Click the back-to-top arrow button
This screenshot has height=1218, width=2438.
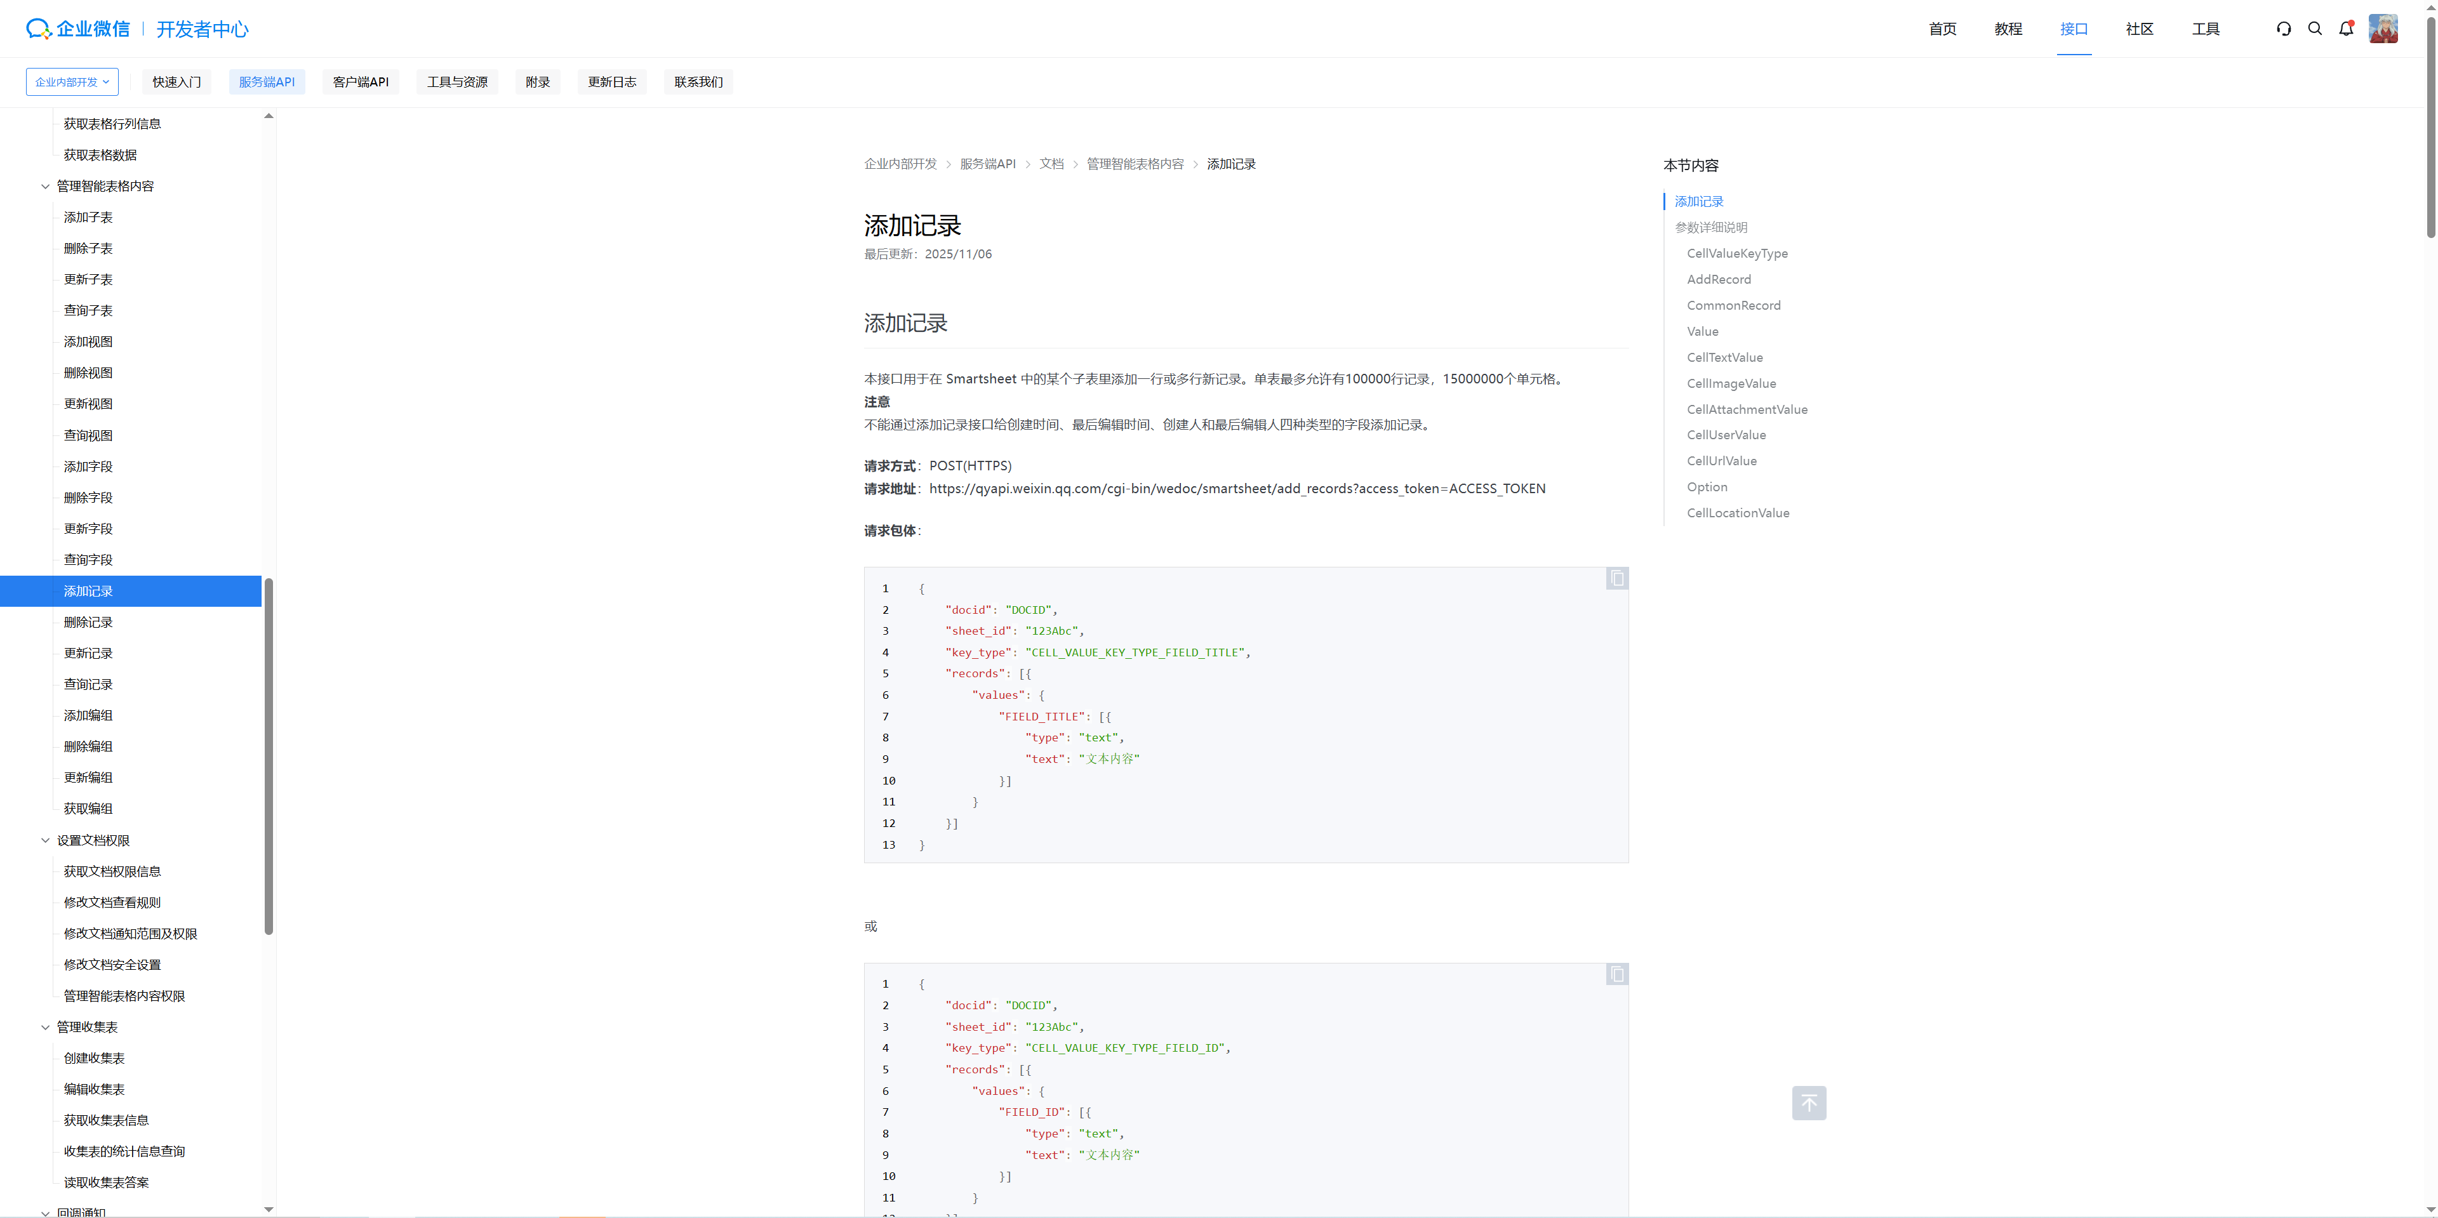[x=1809, y=1102]
